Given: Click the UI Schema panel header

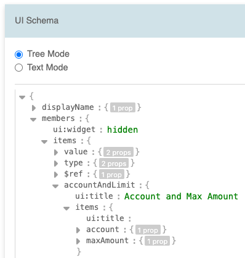Looking at the screenshot, I should point(125,21).
